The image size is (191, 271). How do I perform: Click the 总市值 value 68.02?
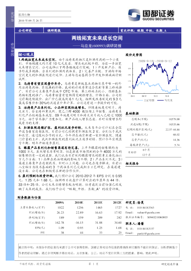pyautogui.click(x=176, y=135)
